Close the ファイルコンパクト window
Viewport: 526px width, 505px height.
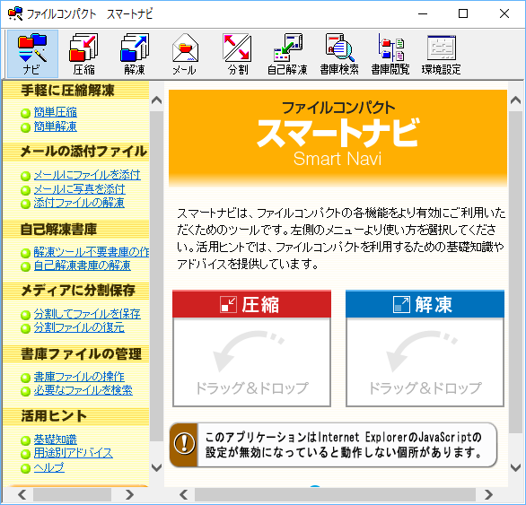pyautogui.click(x=504, y=13)
